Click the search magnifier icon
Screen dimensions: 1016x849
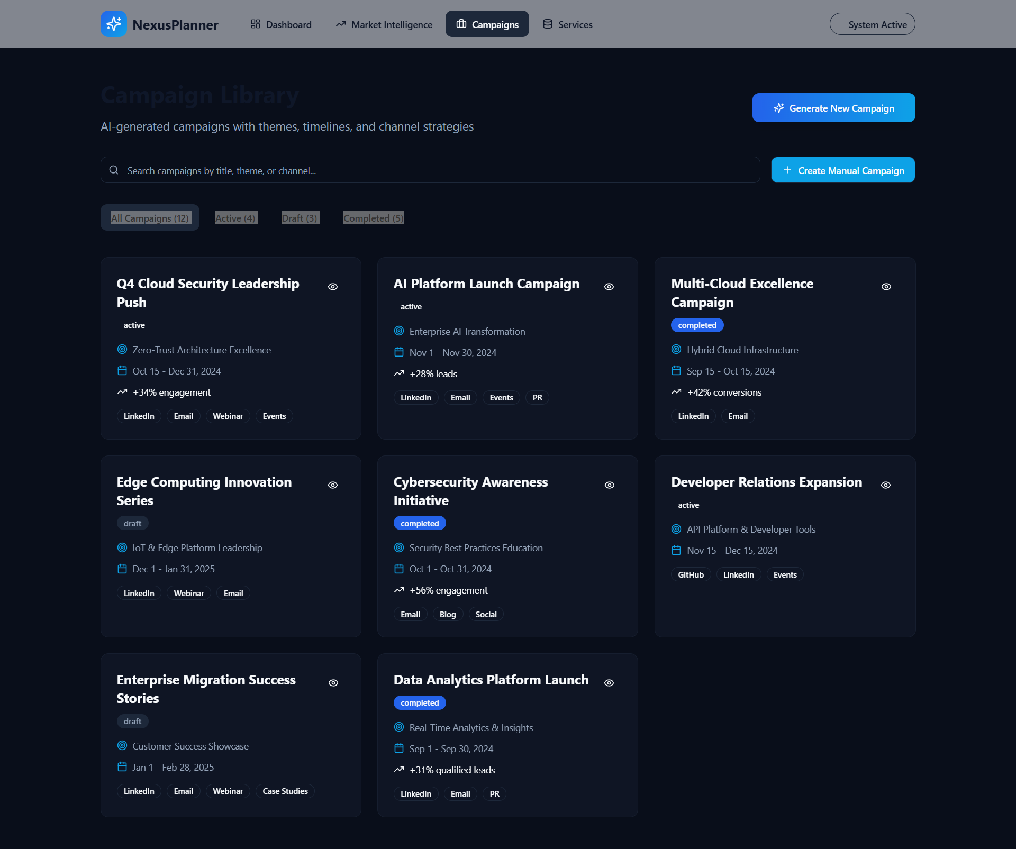(x=114, y=170)
